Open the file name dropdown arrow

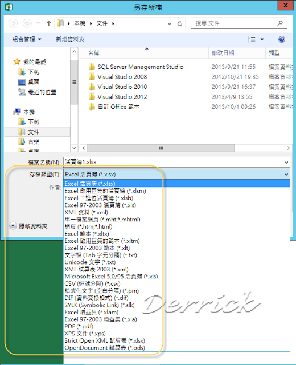point(286,162)
